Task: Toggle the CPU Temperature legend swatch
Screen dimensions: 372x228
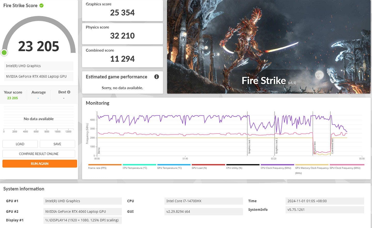Action: point(139,165)
